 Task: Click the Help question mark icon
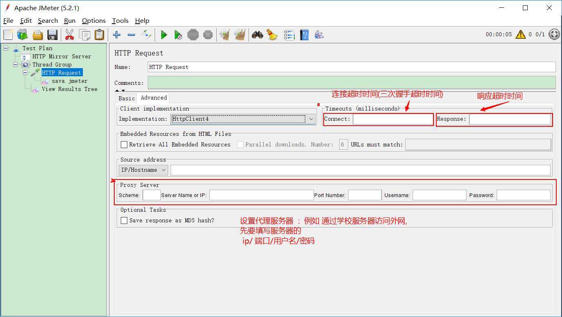pos(304,35)
